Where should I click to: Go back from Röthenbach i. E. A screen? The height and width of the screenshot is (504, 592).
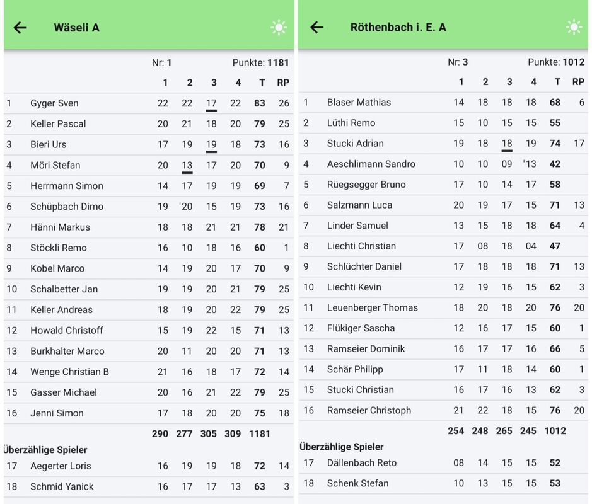click(316, 27)
